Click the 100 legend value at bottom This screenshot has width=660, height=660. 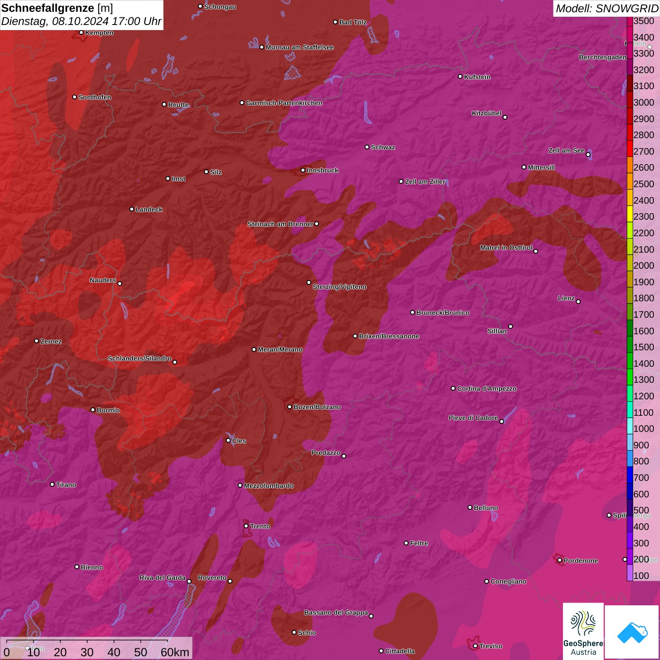coord(641,576)
